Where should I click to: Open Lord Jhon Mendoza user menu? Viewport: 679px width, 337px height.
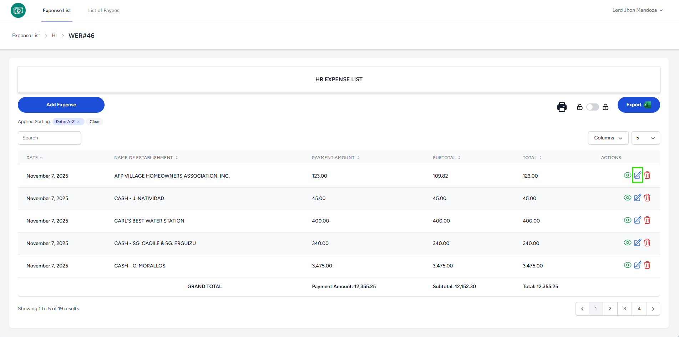tap(637, 10)
